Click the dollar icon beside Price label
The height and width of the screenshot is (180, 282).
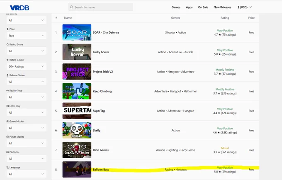click(7, 29)
